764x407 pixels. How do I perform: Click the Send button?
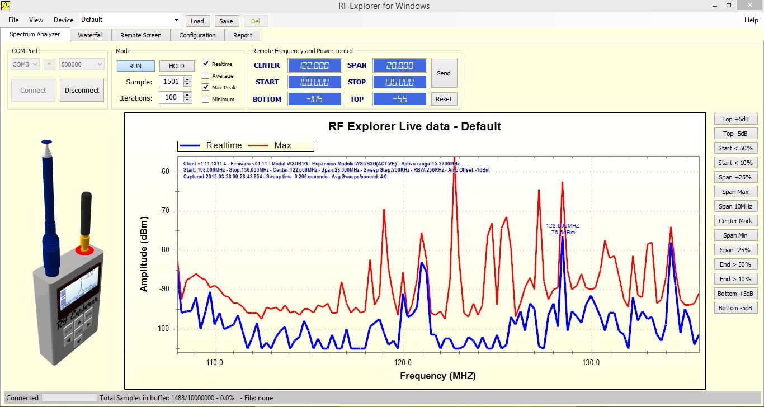[444, 73]
